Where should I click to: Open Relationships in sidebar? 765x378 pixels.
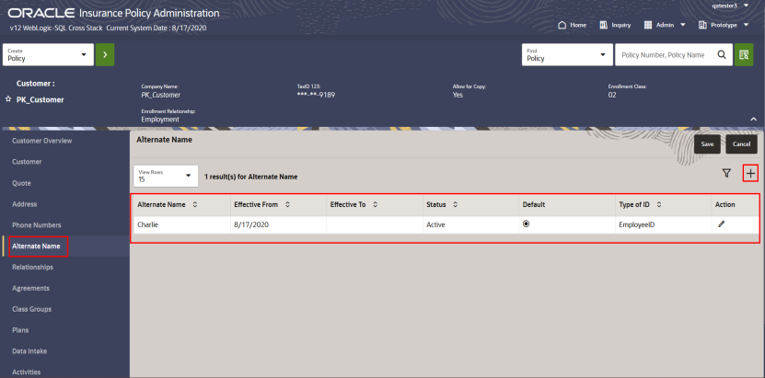pyautogui.click(x=33, y=267)
